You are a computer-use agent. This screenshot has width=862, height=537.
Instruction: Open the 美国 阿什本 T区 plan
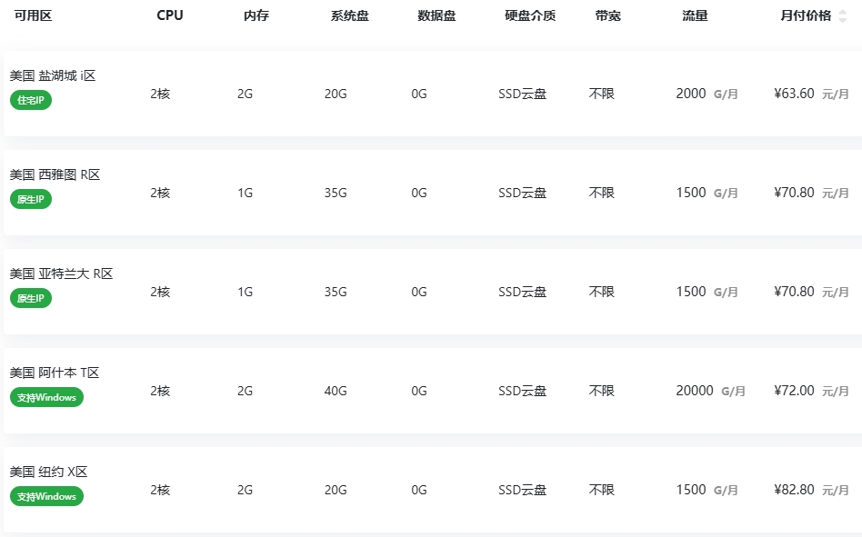433,391
